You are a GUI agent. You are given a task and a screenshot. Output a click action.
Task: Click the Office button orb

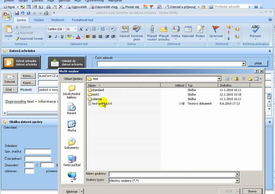[7, 16]
